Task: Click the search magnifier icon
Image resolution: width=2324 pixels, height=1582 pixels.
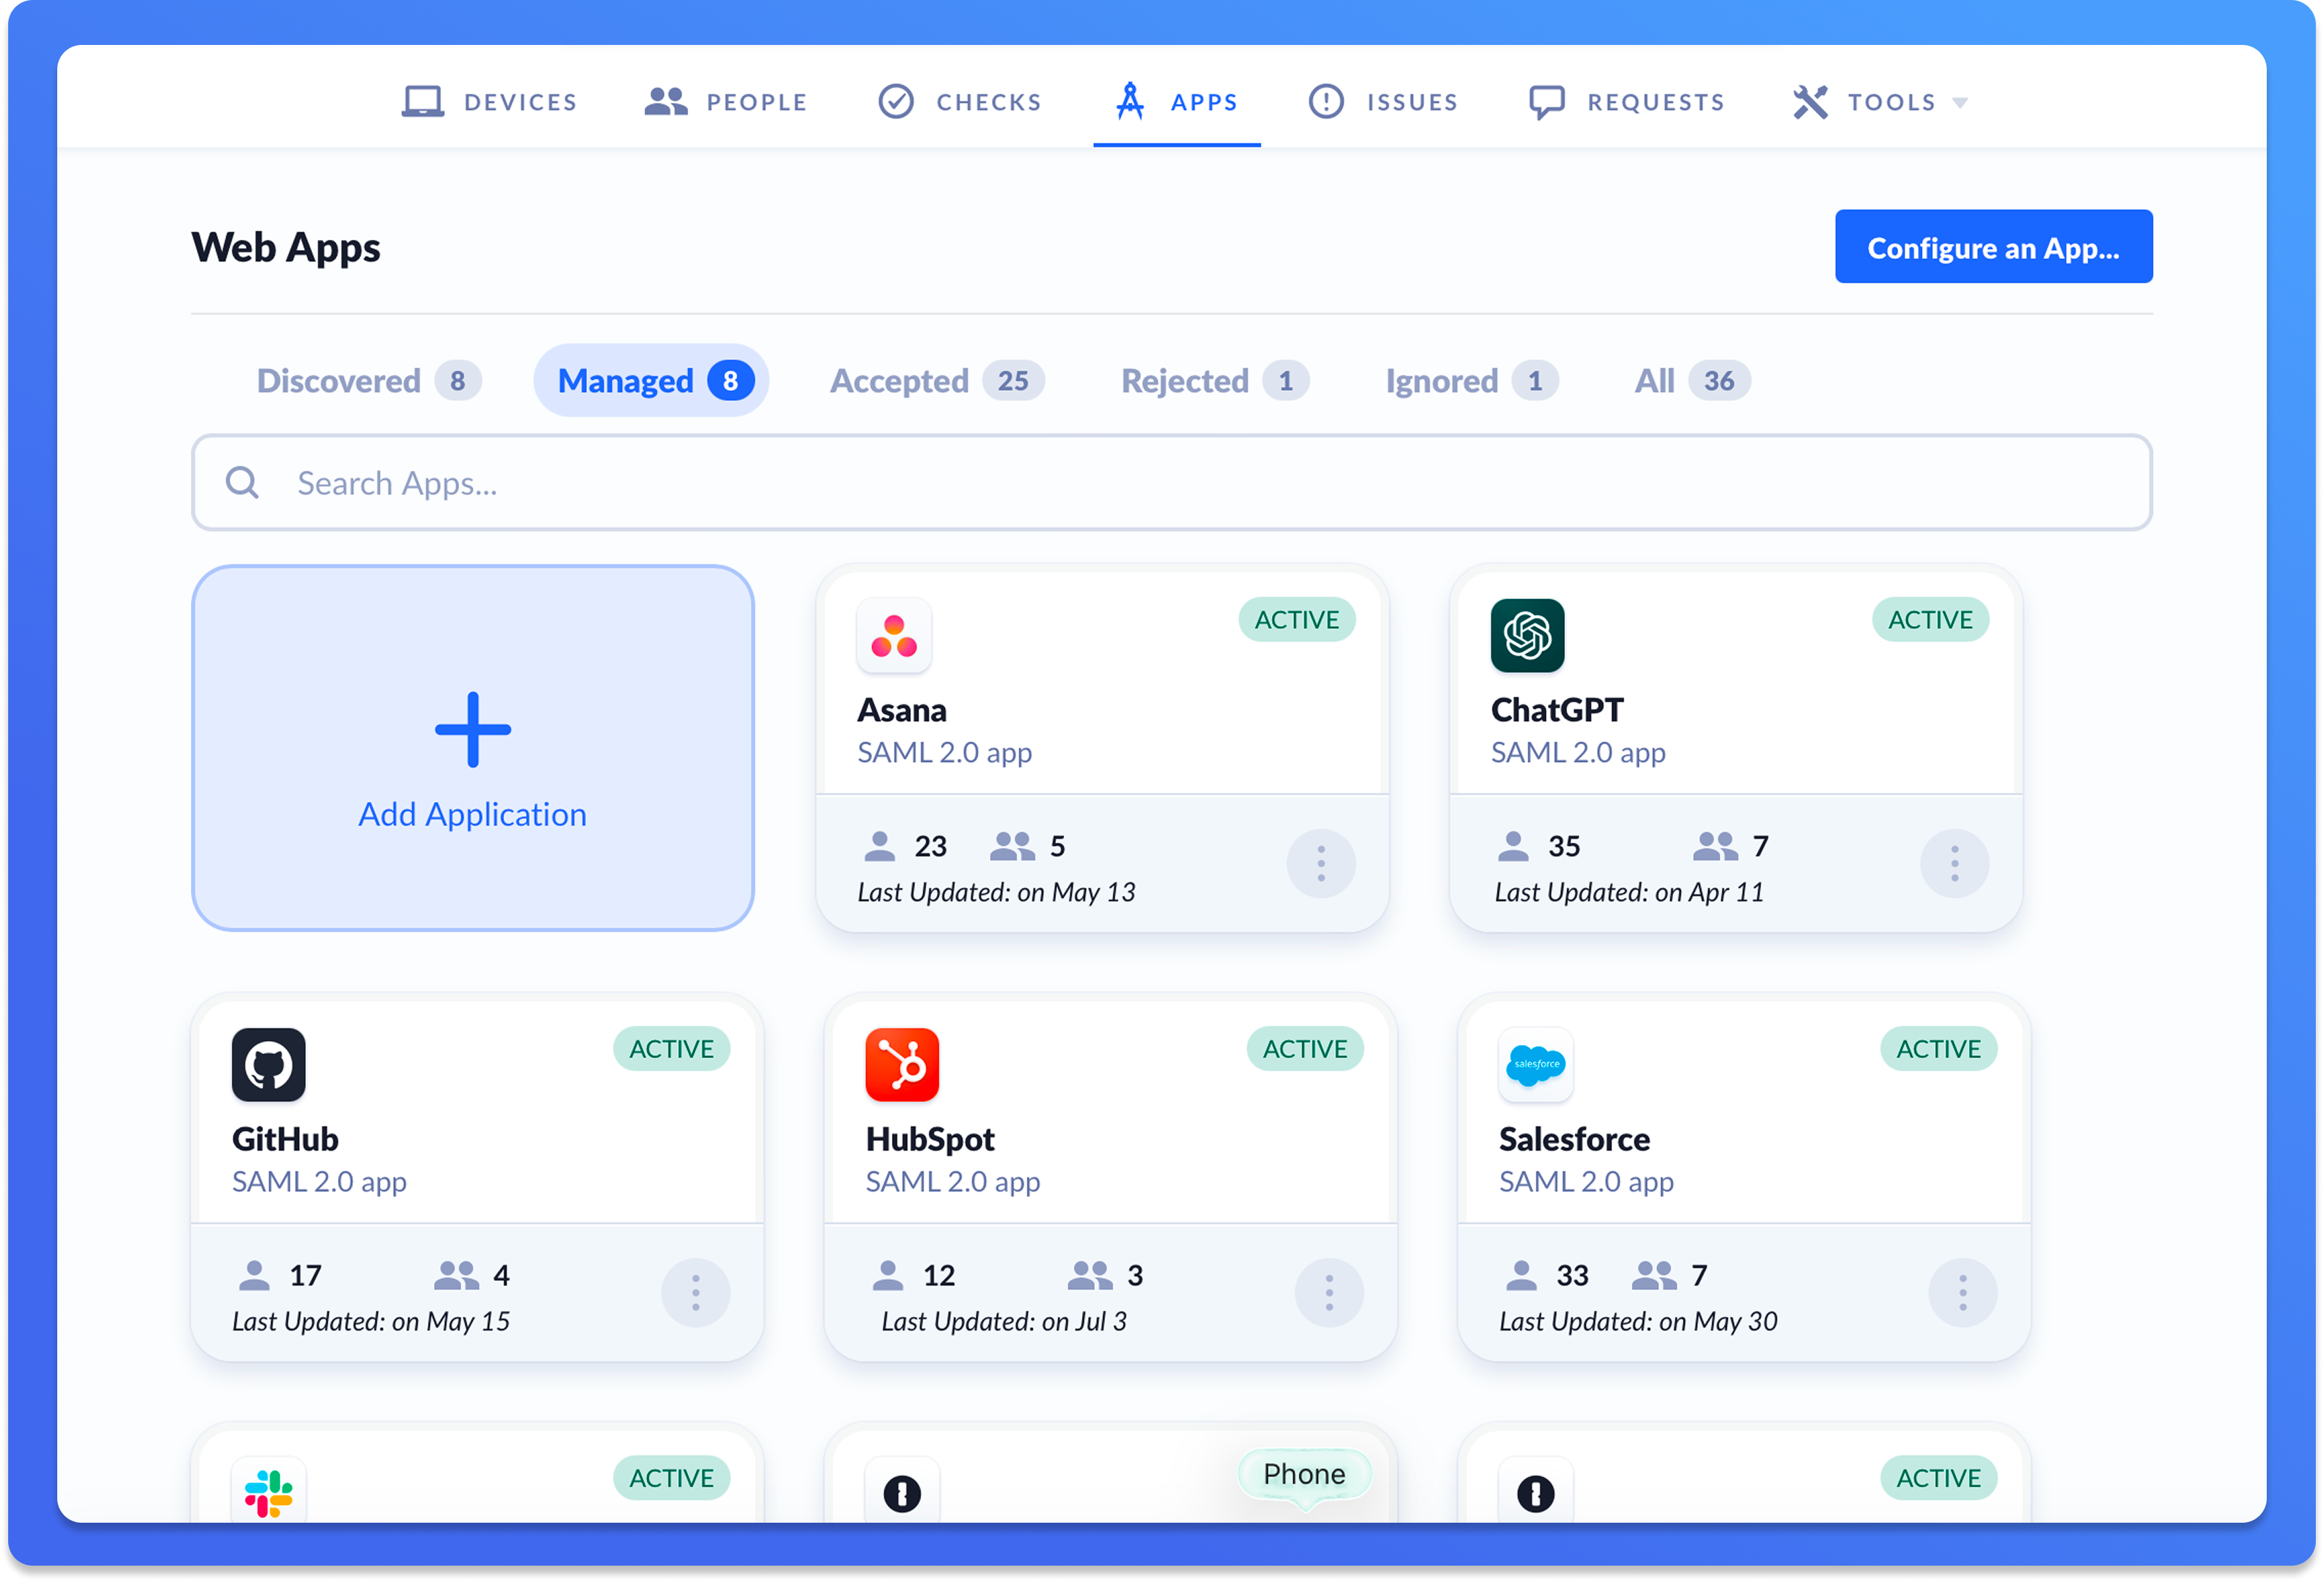Action: [x=242, y=483]
